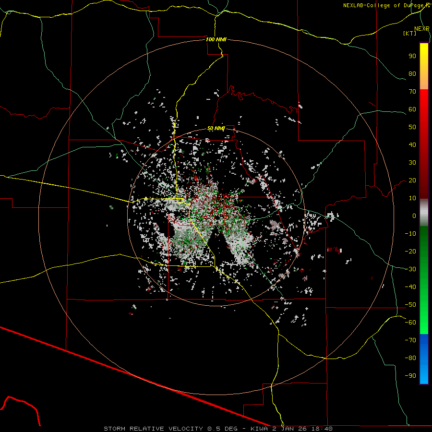Click the blue segment of the color bar
The image size is (432, 432).
424,359
